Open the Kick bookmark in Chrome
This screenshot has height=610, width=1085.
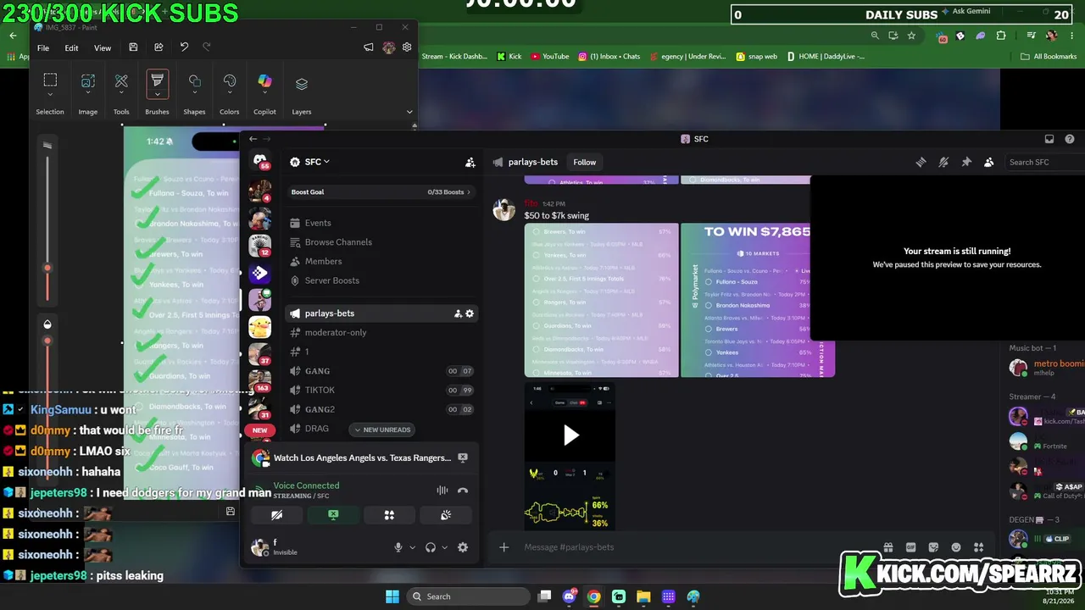pyautogui.click(x=509, y=57)
